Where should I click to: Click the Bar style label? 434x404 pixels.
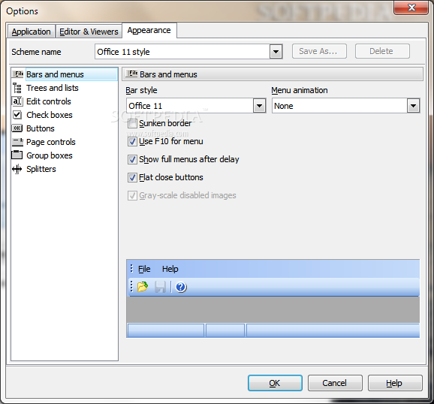[141, 91]
